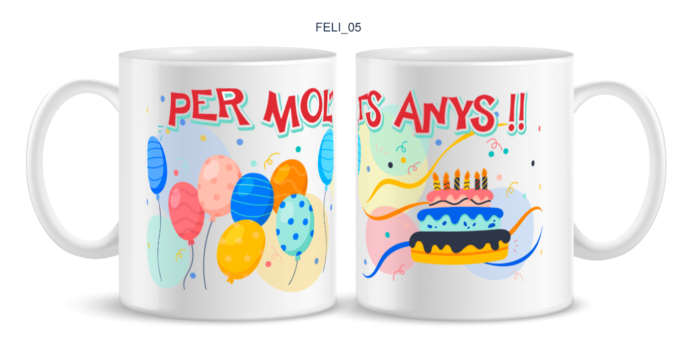Image resolution: width=692 pixels, height=360 pixels.
Task: Click the tall blue balloon at left edge
Action: pos(157,166)
